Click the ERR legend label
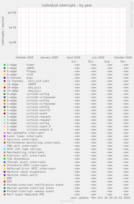 9,178
